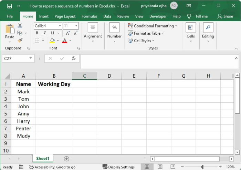
Task: Collapse the ribbon with the chevron
Action: tap(236, 48)
